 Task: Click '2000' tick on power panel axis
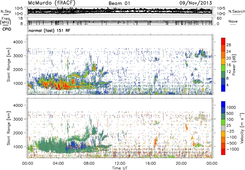(x=18, y=69)
